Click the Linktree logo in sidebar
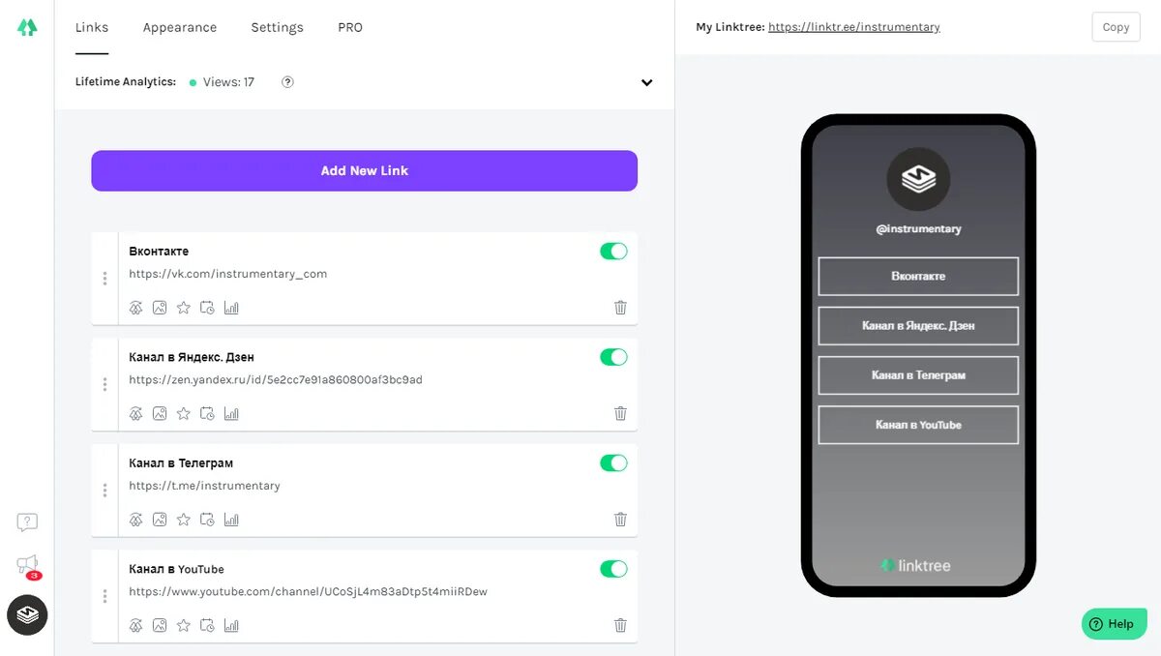 (x=27, y=27)
